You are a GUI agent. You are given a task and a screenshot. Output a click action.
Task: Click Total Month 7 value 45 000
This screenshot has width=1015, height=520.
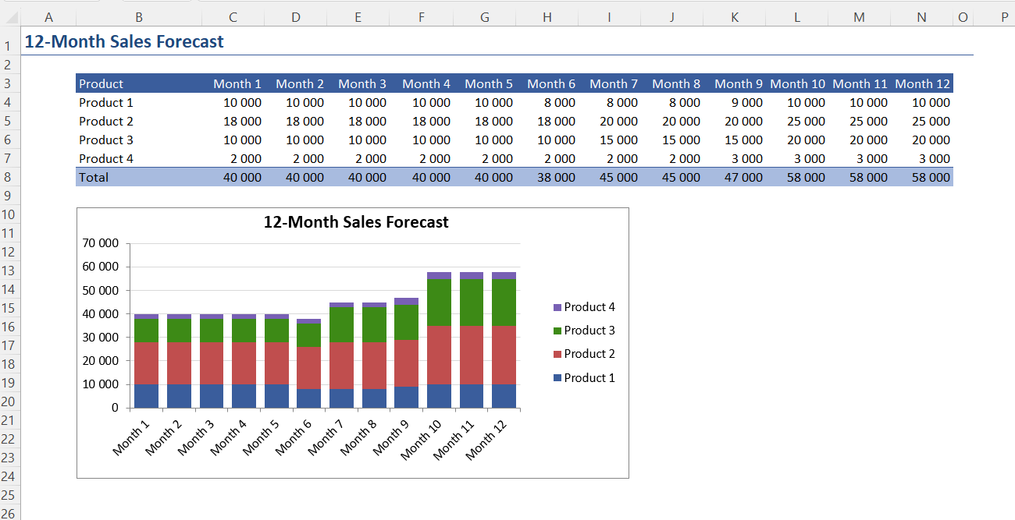610,177
